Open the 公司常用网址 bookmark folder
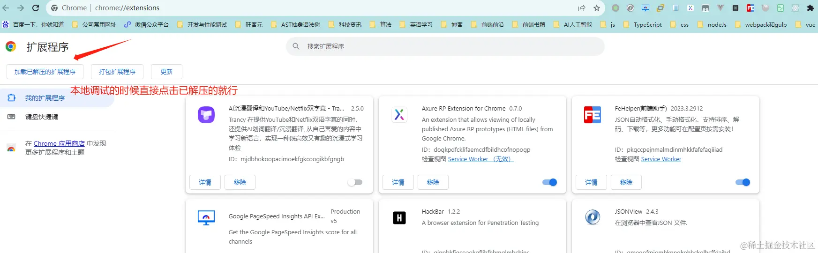Screen dimensions: 818x253 point(94,24)
